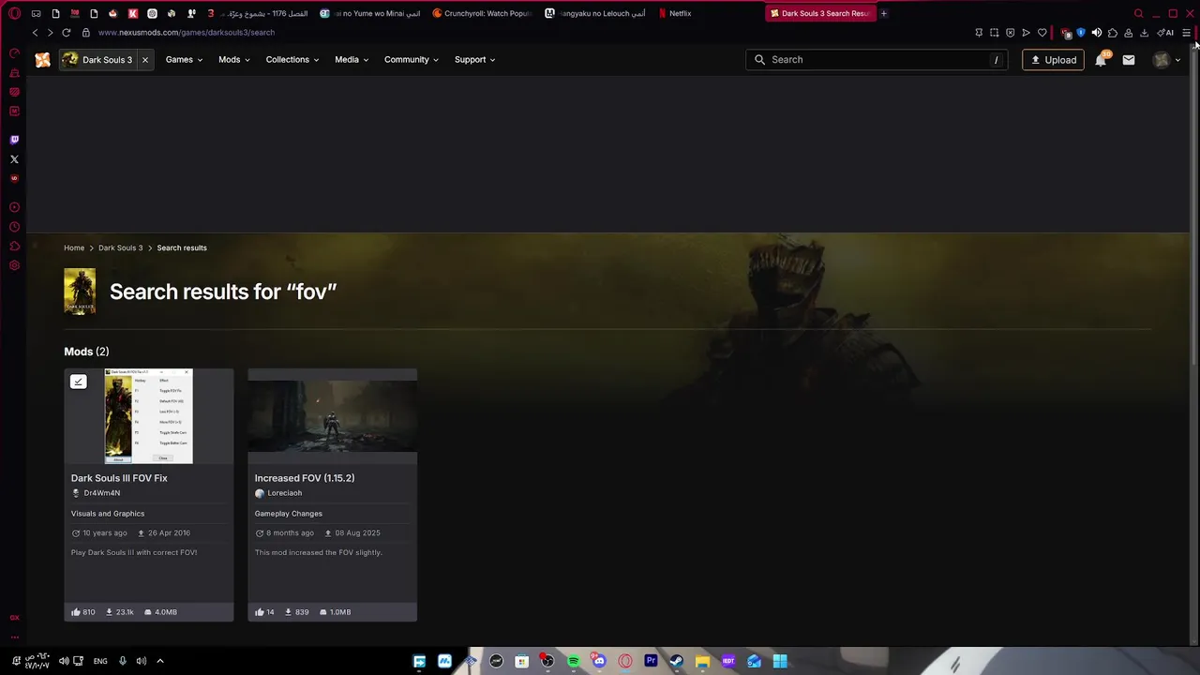Toggle tracked mark on Dark Souls III FOV Fix
This screenshot has width=1200, height=675.
[79, 382]
